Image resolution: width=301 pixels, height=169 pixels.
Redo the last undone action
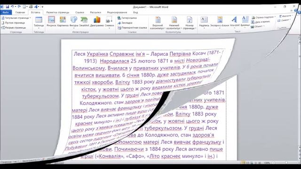(x=19, y=7)
